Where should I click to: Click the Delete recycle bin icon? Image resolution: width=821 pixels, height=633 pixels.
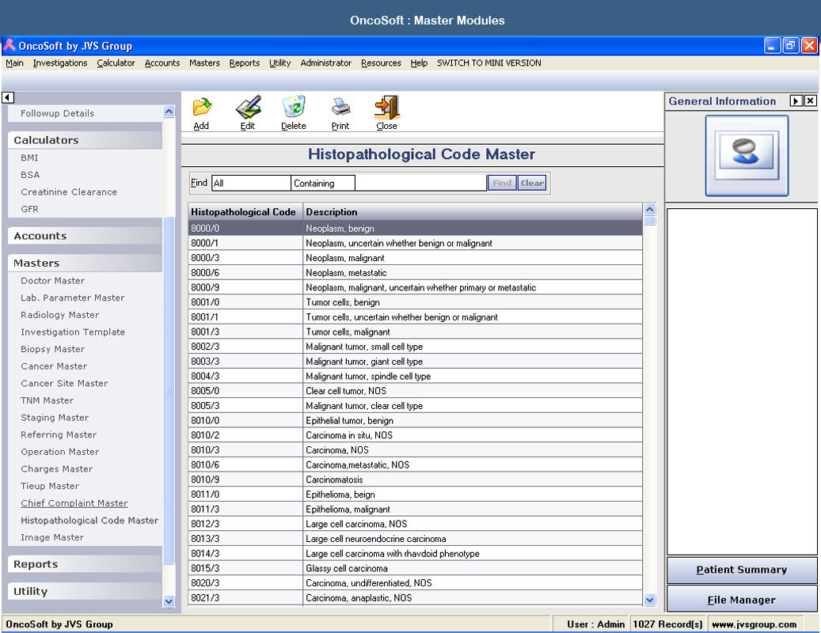294,107
